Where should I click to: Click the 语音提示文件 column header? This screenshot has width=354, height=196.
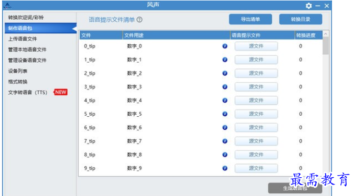[262, 35]
